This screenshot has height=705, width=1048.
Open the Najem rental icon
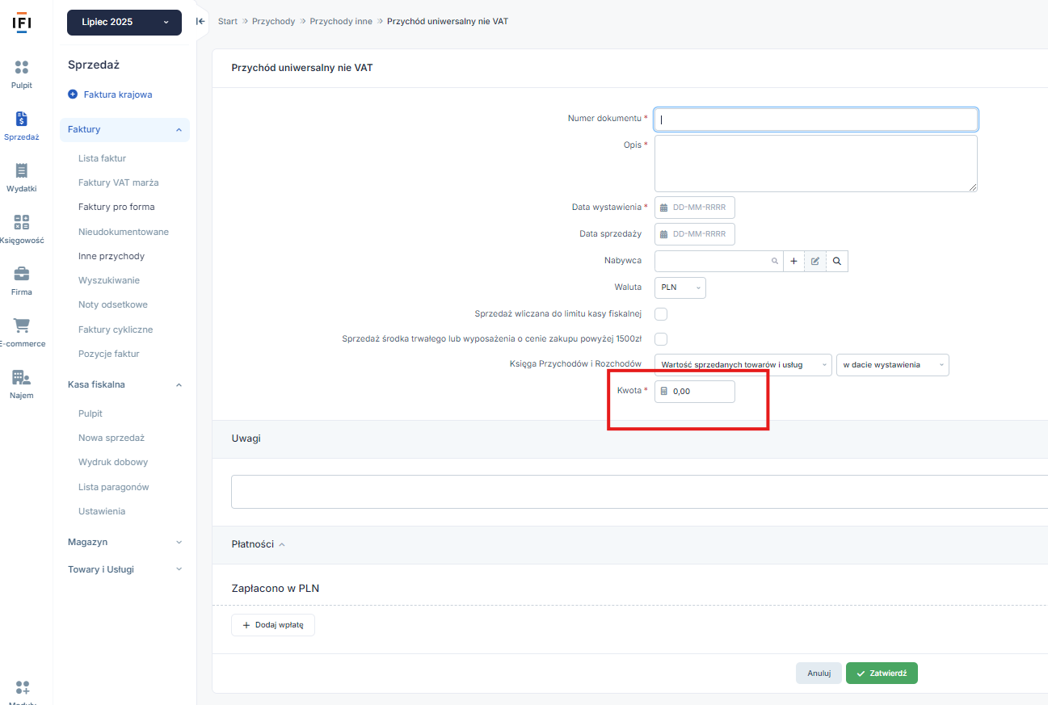pyautogui.click(x=22, y=377)
